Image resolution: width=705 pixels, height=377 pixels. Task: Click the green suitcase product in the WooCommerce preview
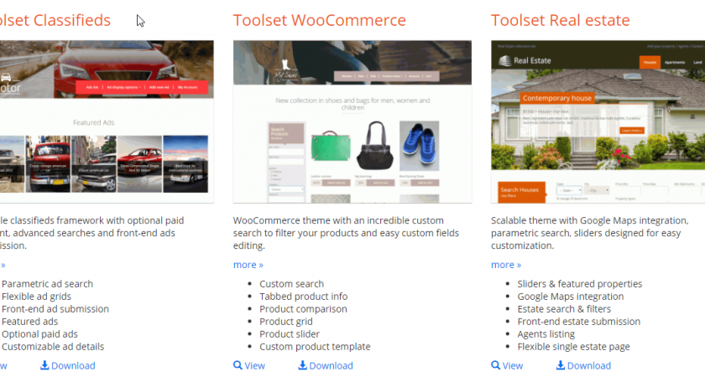331,146
